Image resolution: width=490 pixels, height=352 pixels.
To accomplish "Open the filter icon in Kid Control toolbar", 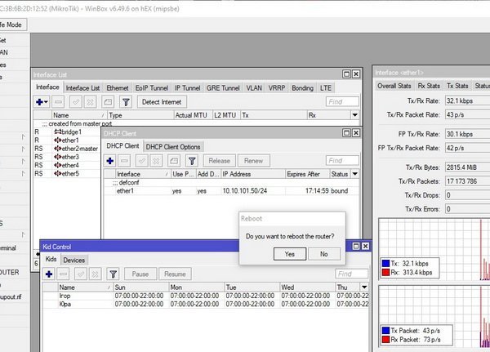I will [114, 274].
